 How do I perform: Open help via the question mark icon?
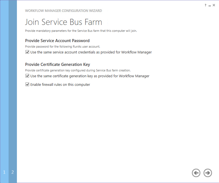(x=205, y=5)
